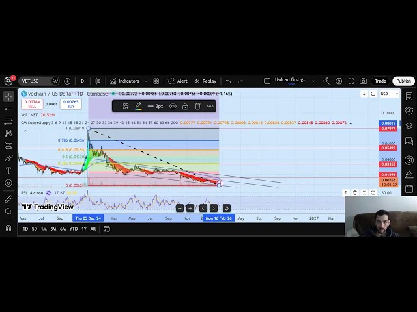The image size is (417, 312).
Task: Open the patterns drawing tools
Action: pos(8,133)
